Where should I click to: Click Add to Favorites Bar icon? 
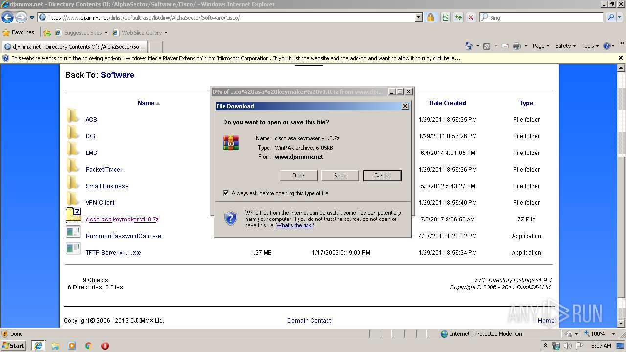pyautogui.click(x=47, y=33)
